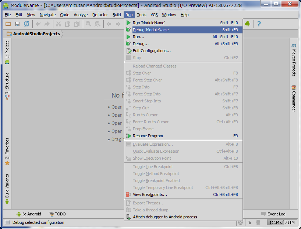Choose Edit Configurations... entry
This screenshot has height=229, width=301.
point(184,51)
